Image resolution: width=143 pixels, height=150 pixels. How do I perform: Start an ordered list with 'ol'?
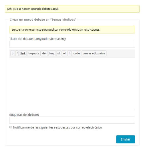(x=64, y=53)
